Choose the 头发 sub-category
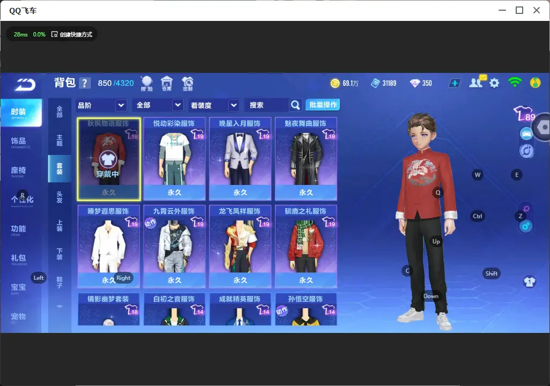550x386 pixels. point(60,197)
